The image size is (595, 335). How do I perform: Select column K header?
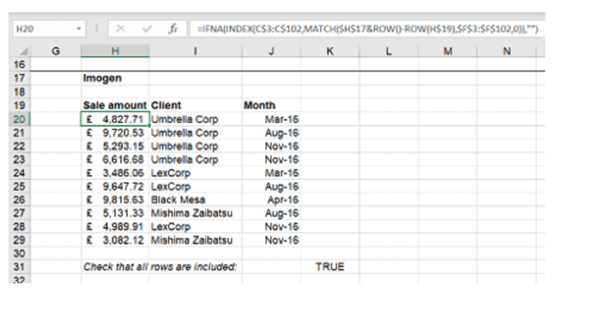[330, 51]
